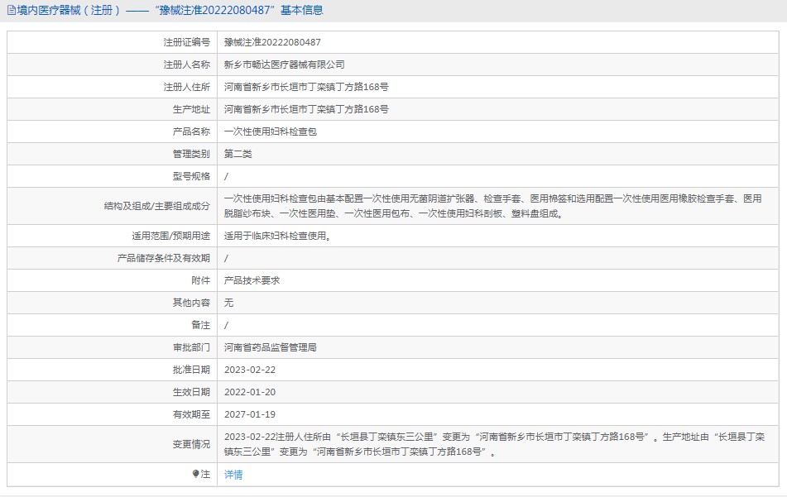Click the document icon beside the page title
The height and width of the screenshot is (497, 787).
(x=11, y=11)
